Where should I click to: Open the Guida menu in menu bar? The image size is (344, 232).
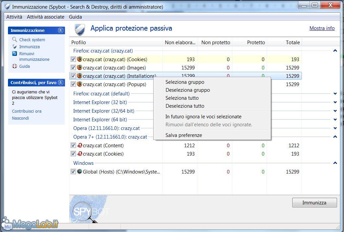coord(75,17)
